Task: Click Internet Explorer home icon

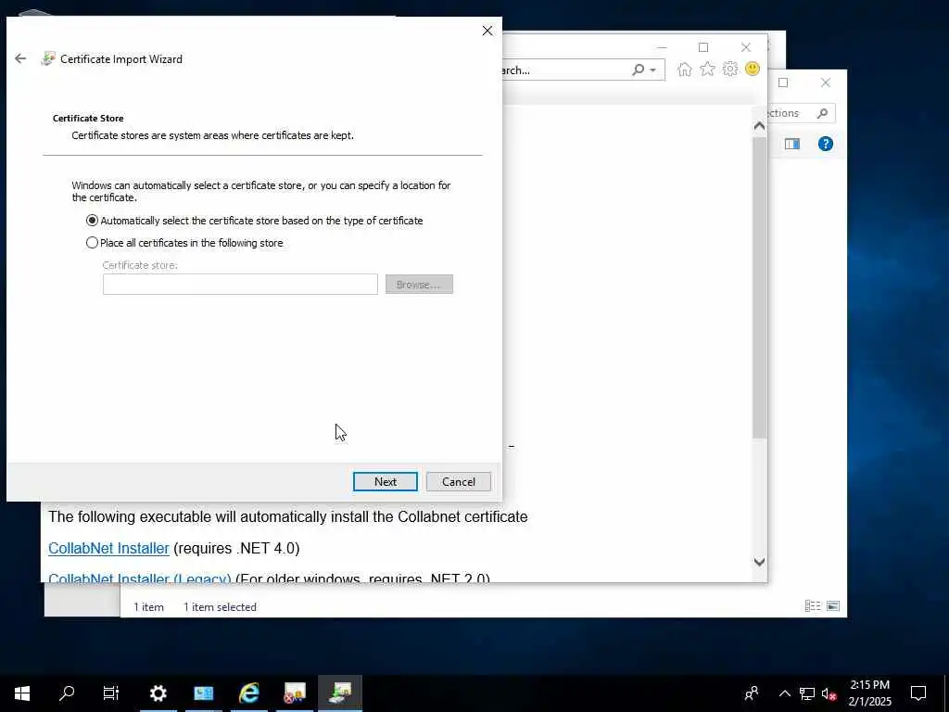Action: click(685, 70)
